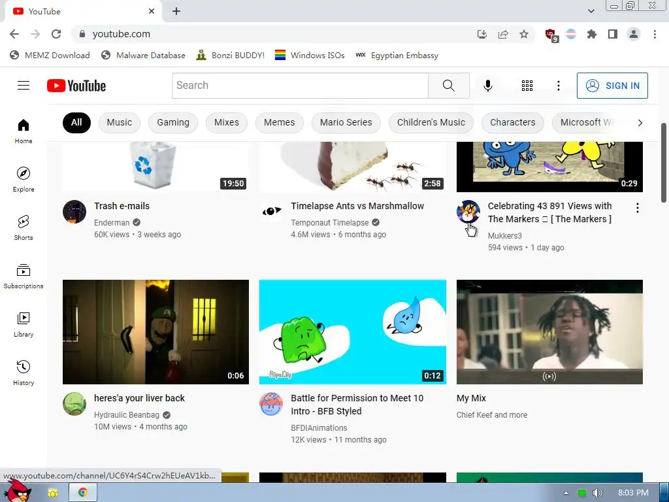Bookmark this page with the star
The width and height of the screenshot is (669, 502).
click(x=524, y=34)
